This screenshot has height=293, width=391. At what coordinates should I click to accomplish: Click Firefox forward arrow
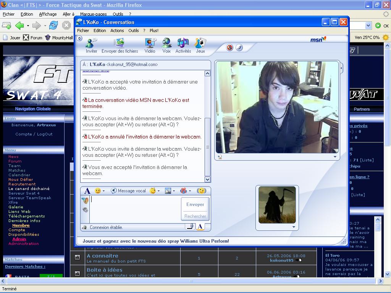tap(37, 26)
